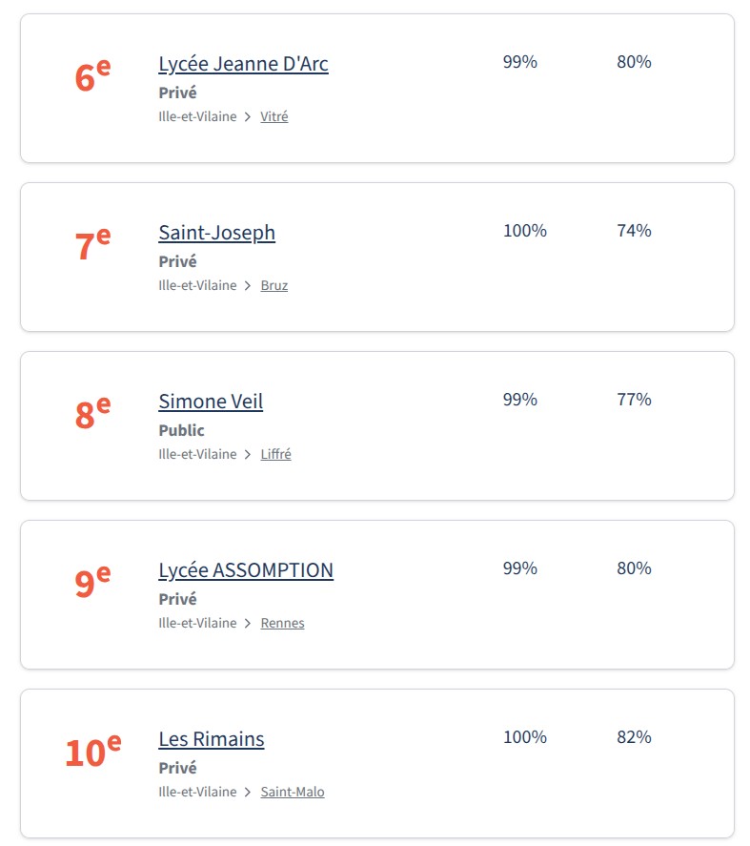
Task: Open the Saint-Malo city link
Action: pyautogui.click(x=292, y=792)
